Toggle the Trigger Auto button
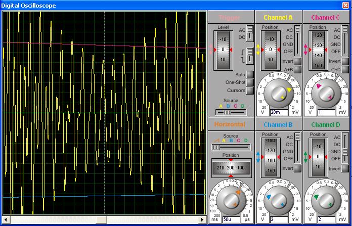352x226 pixels. [250, 74]
